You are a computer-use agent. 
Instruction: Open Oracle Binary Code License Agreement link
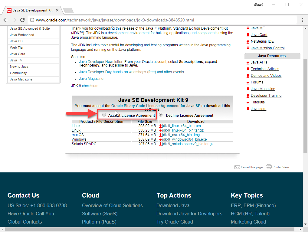pyautogui.click(x=156, y=106)
